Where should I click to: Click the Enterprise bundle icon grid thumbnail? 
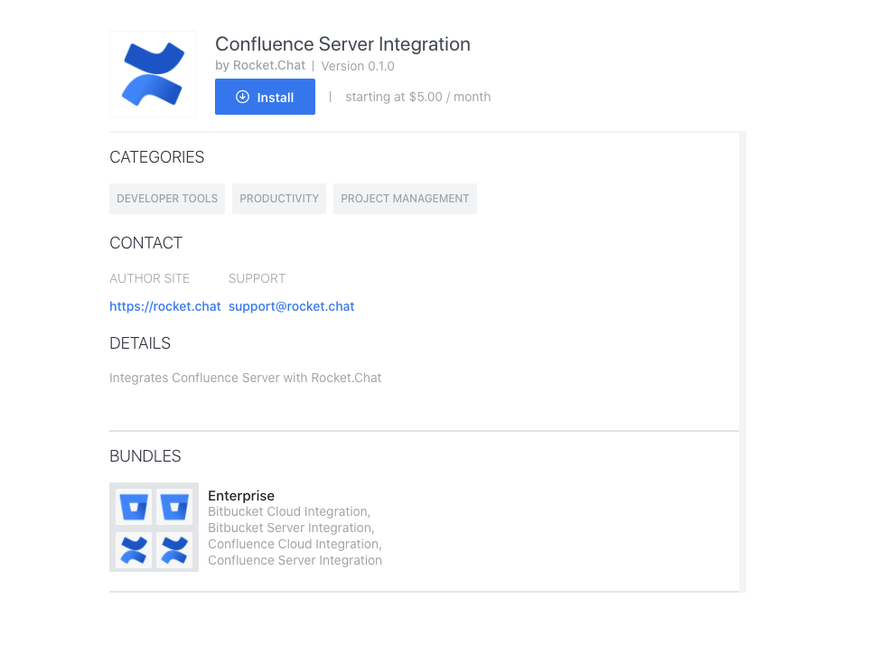(x=154, y=527)
